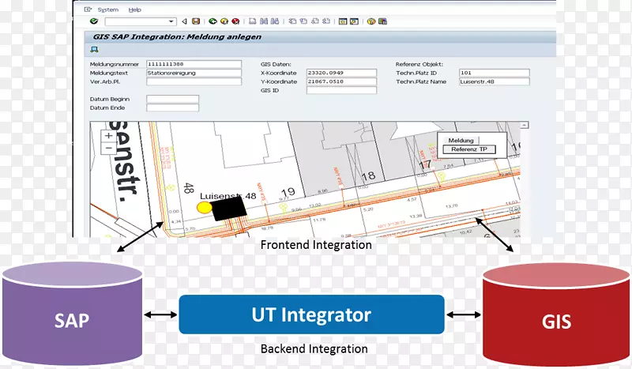Click into the X-Koordinate field
This screenshot has width=632, height=369.
tap(341, 73)
